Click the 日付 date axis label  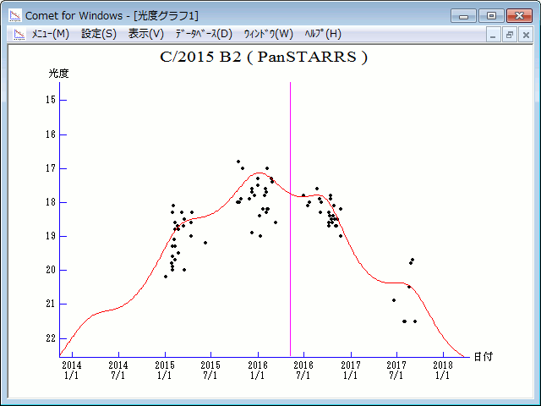483,356
